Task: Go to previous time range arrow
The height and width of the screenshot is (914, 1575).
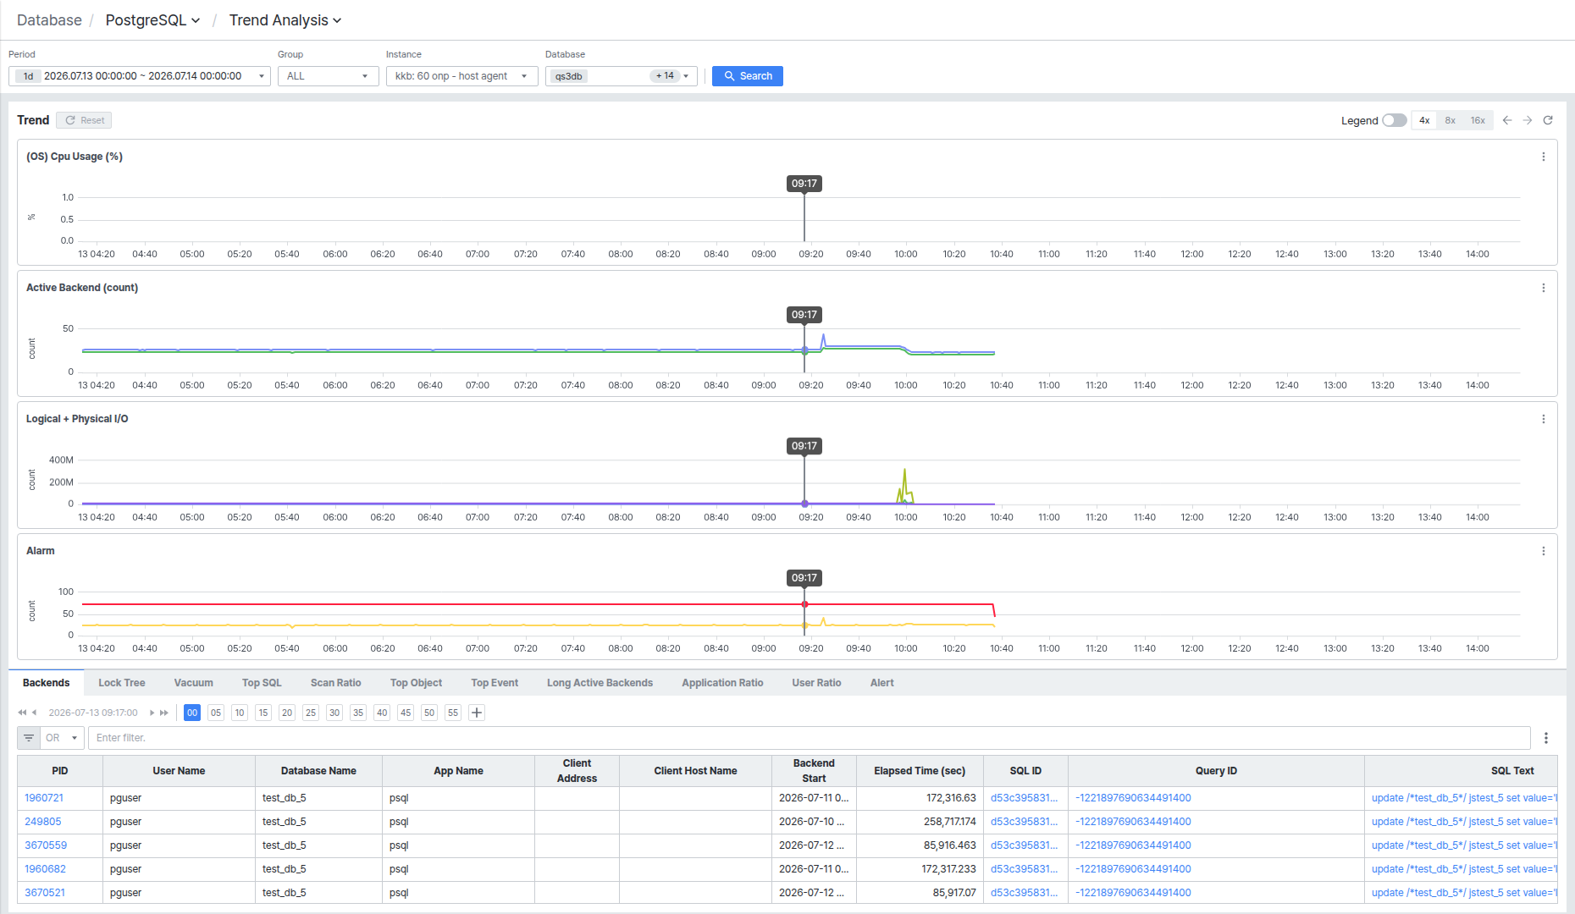Action: [x=1507, y=120]
